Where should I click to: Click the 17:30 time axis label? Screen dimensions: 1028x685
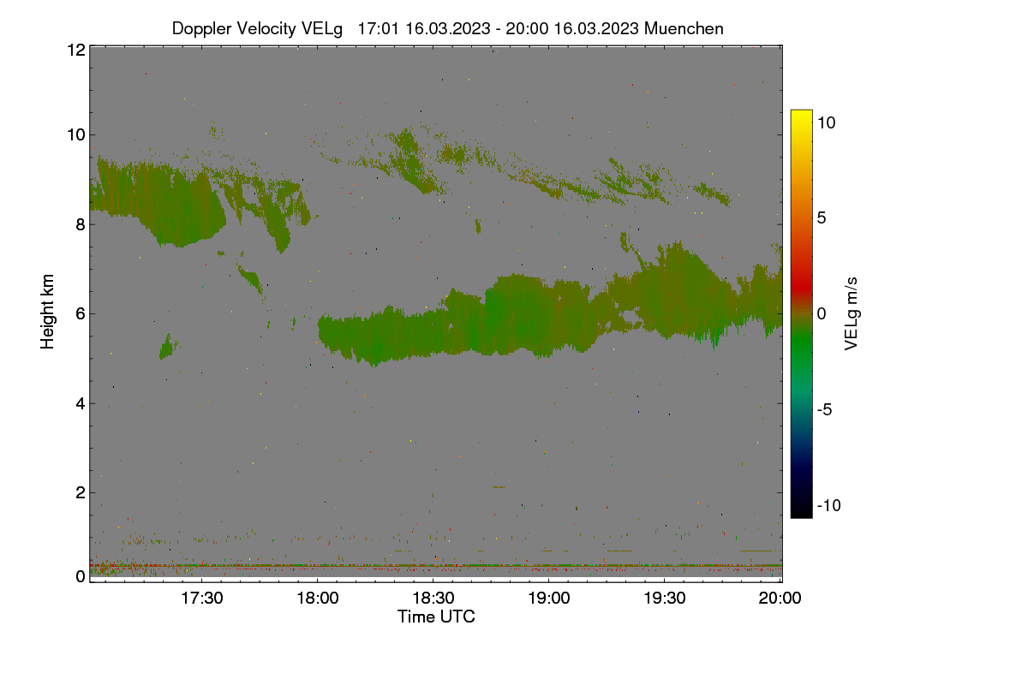click(x=201, y=599)
